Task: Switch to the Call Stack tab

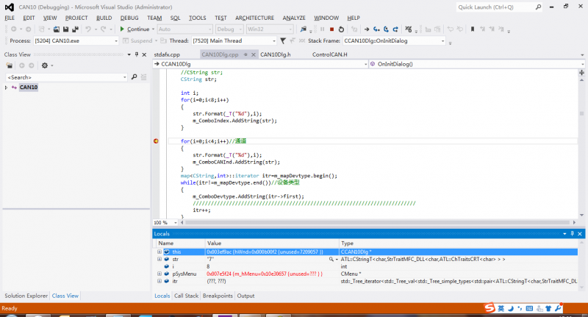Action: 186,296
